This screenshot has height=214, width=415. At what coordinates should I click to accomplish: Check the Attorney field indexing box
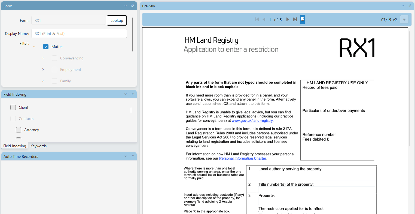click(19, 130)
